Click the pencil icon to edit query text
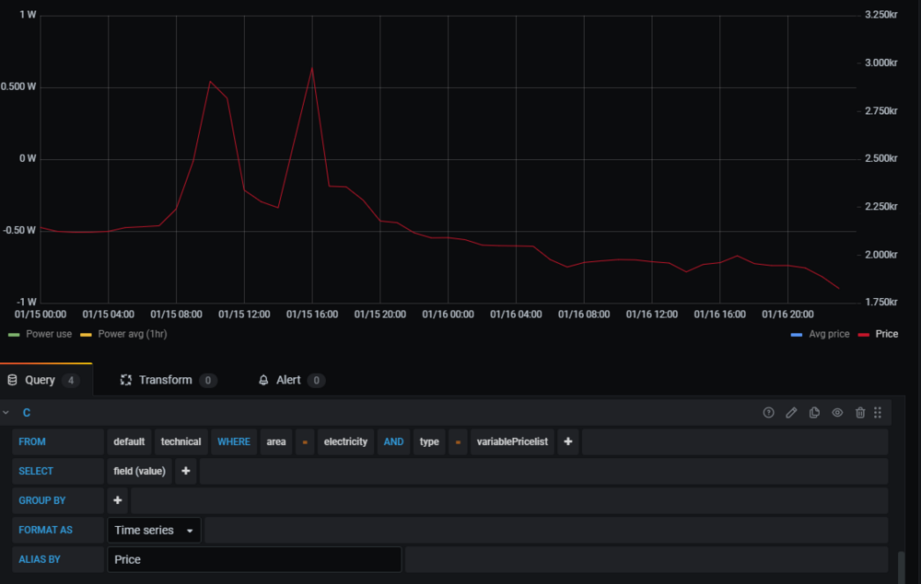Screen dimensions: 921x584 tap(791, 413)
